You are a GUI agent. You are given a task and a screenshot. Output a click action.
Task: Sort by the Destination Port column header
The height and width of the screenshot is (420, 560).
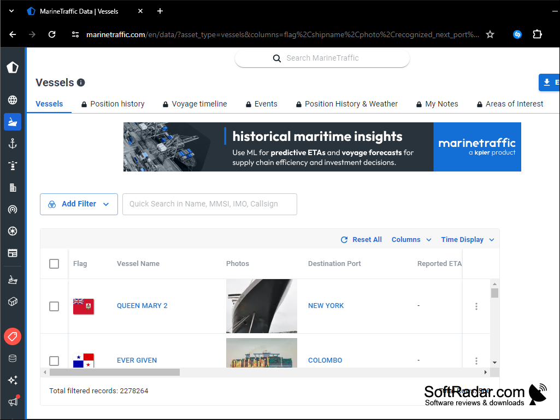[x=334, y=264]
